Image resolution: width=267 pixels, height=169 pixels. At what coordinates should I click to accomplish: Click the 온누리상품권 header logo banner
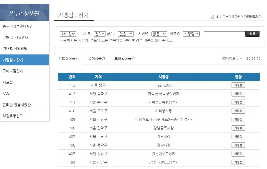(24, 12)
